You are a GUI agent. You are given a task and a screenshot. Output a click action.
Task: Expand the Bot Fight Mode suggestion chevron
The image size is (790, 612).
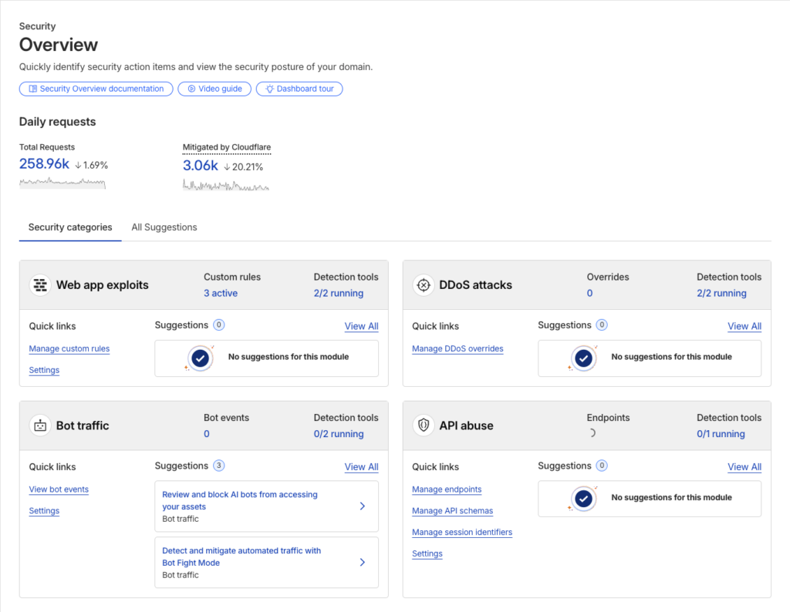tap(363, 563)
